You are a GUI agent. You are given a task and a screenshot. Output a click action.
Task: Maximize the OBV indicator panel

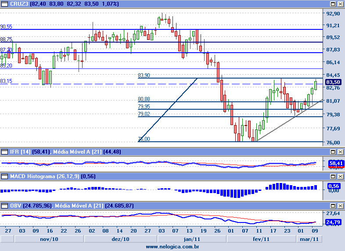point(334,205)
